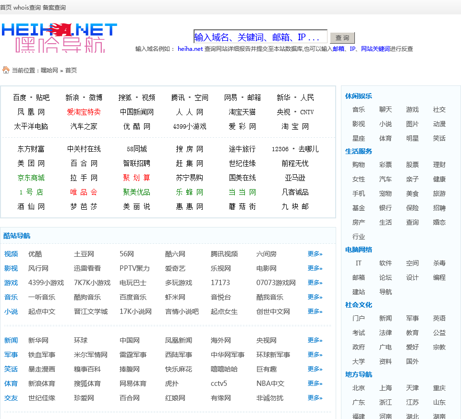Open the 电脑网络 sidebar heading

[x=358, y=250]
